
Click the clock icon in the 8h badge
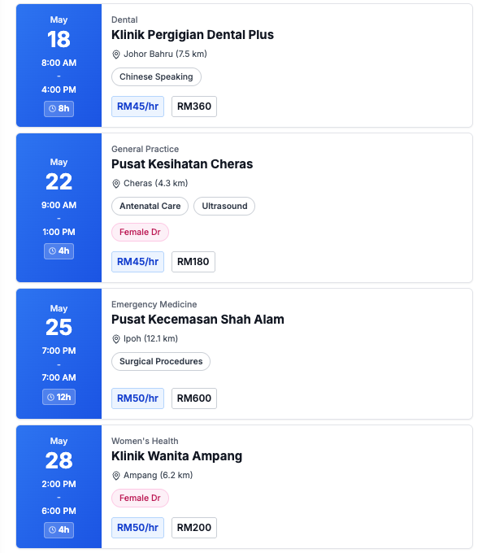pos(52,109)
